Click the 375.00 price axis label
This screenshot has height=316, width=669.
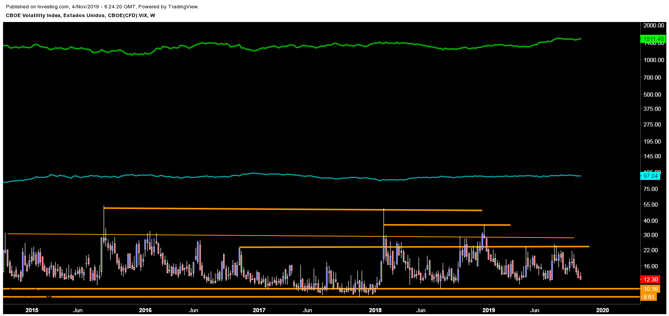coord(652,109)
